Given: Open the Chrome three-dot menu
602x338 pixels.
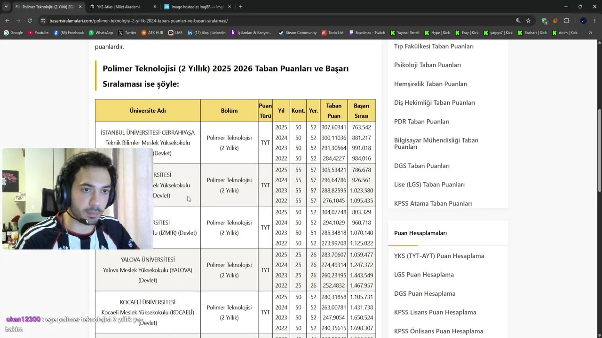Looking at the screenshot, I should click(594, 21).
